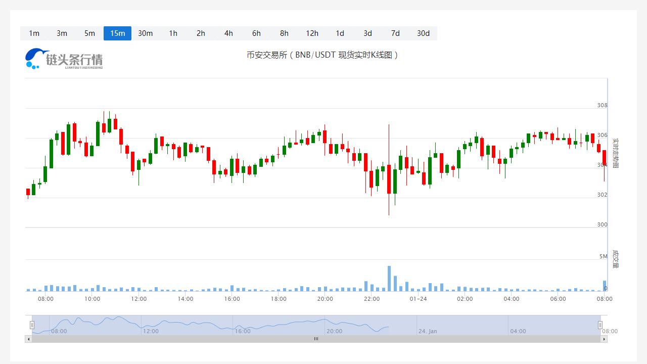
Task: Click the active 15m interval tab
Action: coord(117,33)
